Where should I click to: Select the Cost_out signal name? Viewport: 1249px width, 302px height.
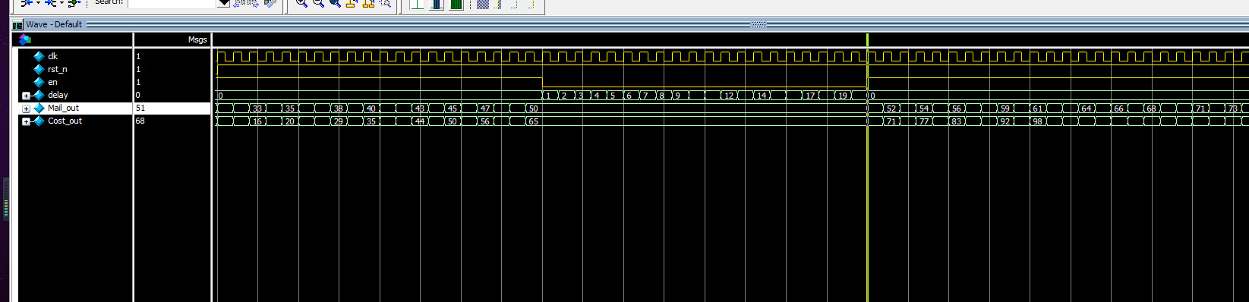tap(65, 121)
